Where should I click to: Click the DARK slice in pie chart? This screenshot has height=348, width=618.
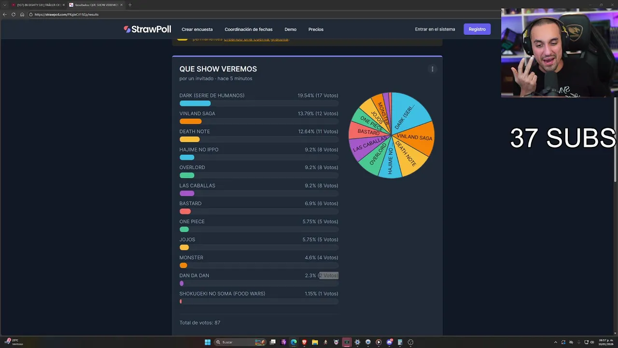408,114
